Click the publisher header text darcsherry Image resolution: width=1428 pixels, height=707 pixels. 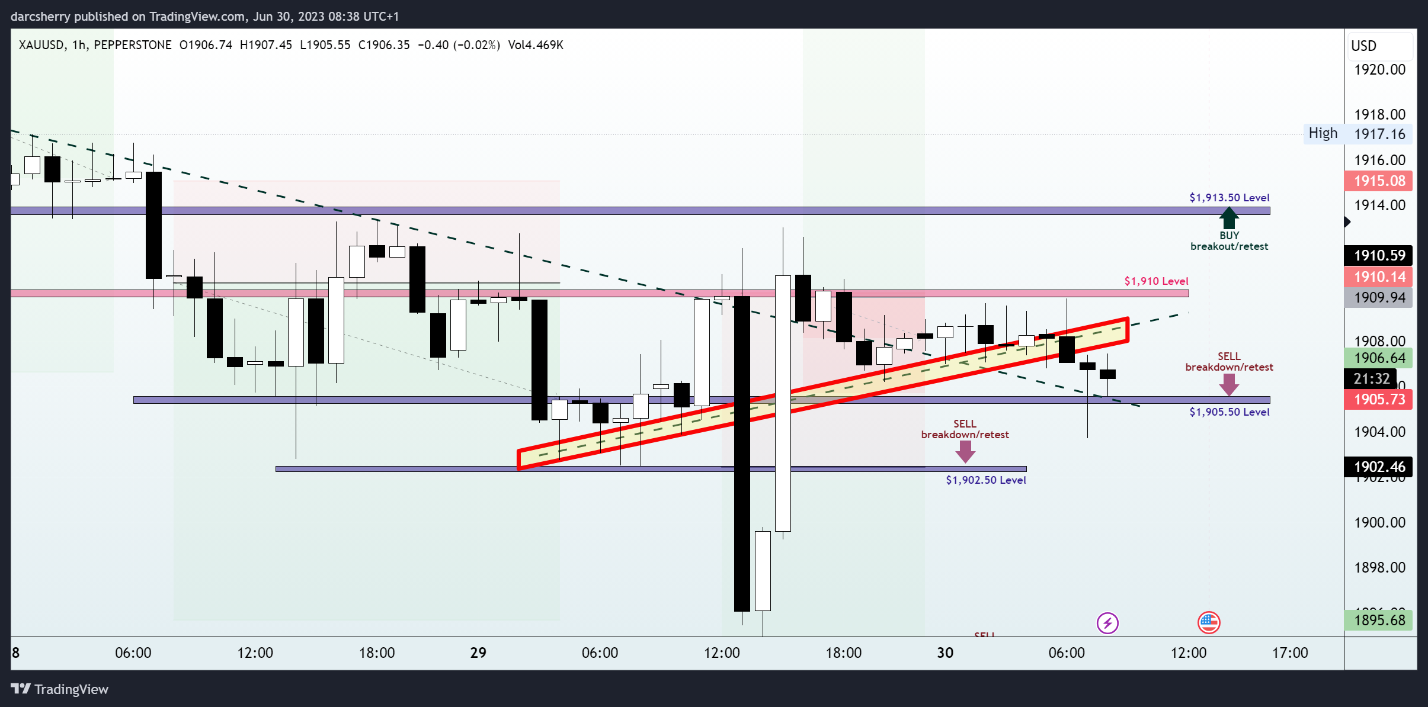click(40, 17)
